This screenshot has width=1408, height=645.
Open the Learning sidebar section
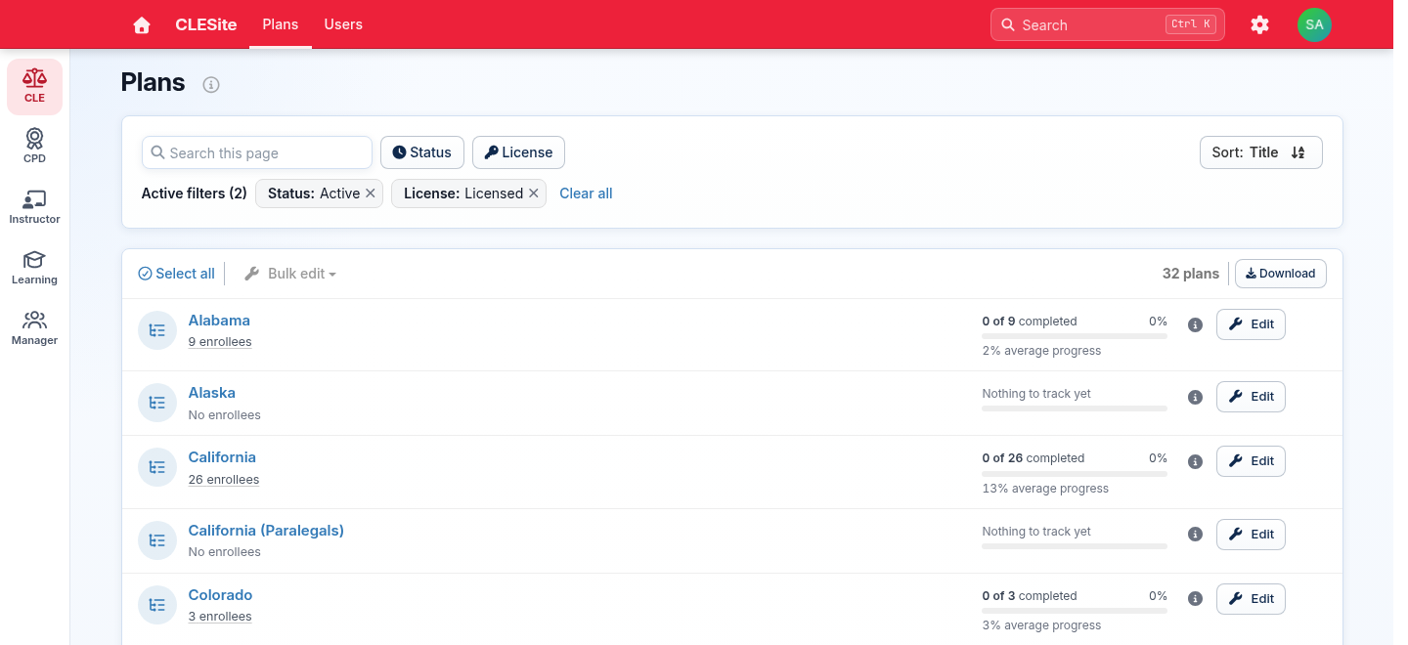pyautogui.click(x=34, y=268)
